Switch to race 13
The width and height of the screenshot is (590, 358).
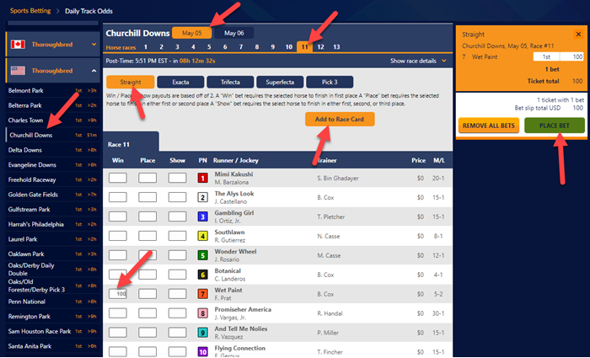point(336,47)
